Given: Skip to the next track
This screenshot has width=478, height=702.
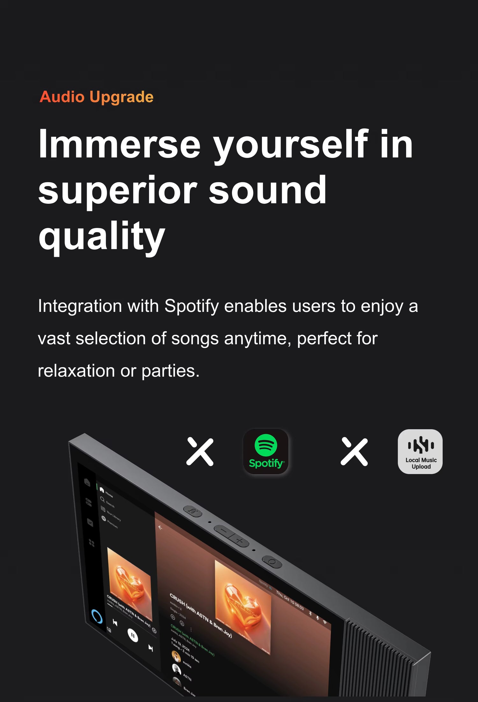Looking at the screenshot, I should (151, 648).
